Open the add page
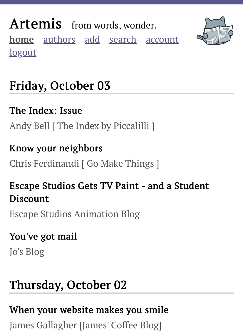Screen dimensions: 243x336 pos(92,39)
